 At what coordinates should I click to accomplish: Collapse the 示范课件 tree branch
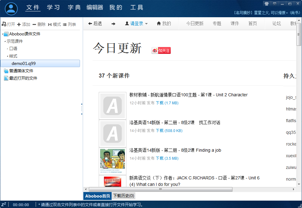[x=5, y=41]
